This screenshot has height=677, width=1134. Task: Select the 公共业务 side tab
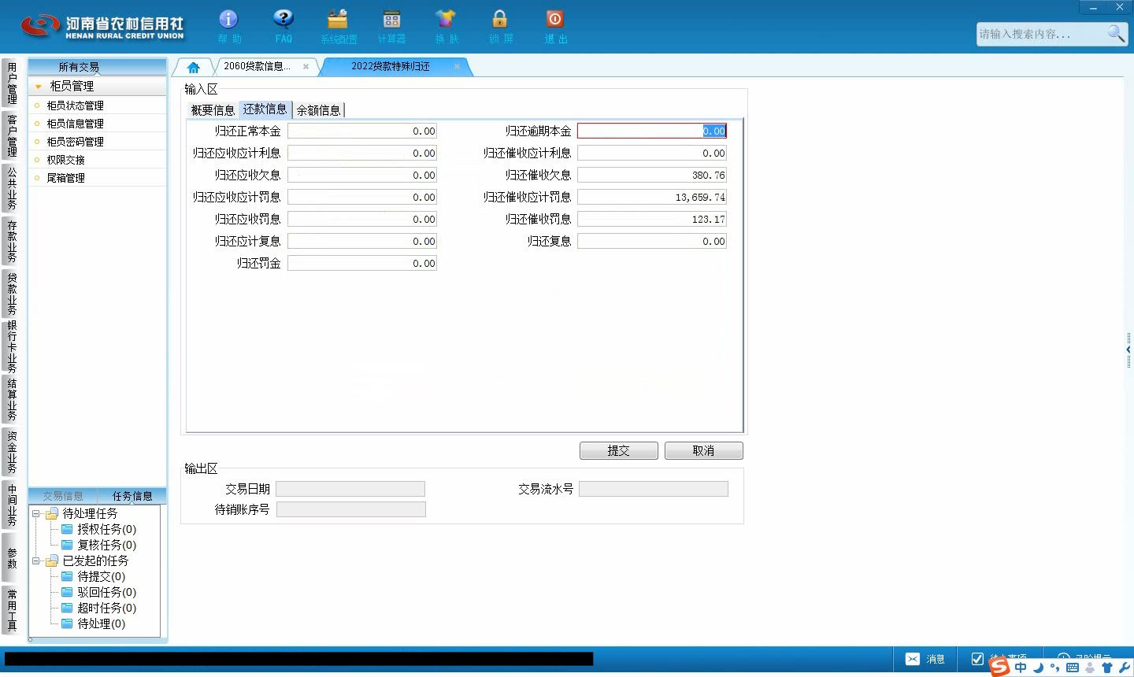(11, 188)
